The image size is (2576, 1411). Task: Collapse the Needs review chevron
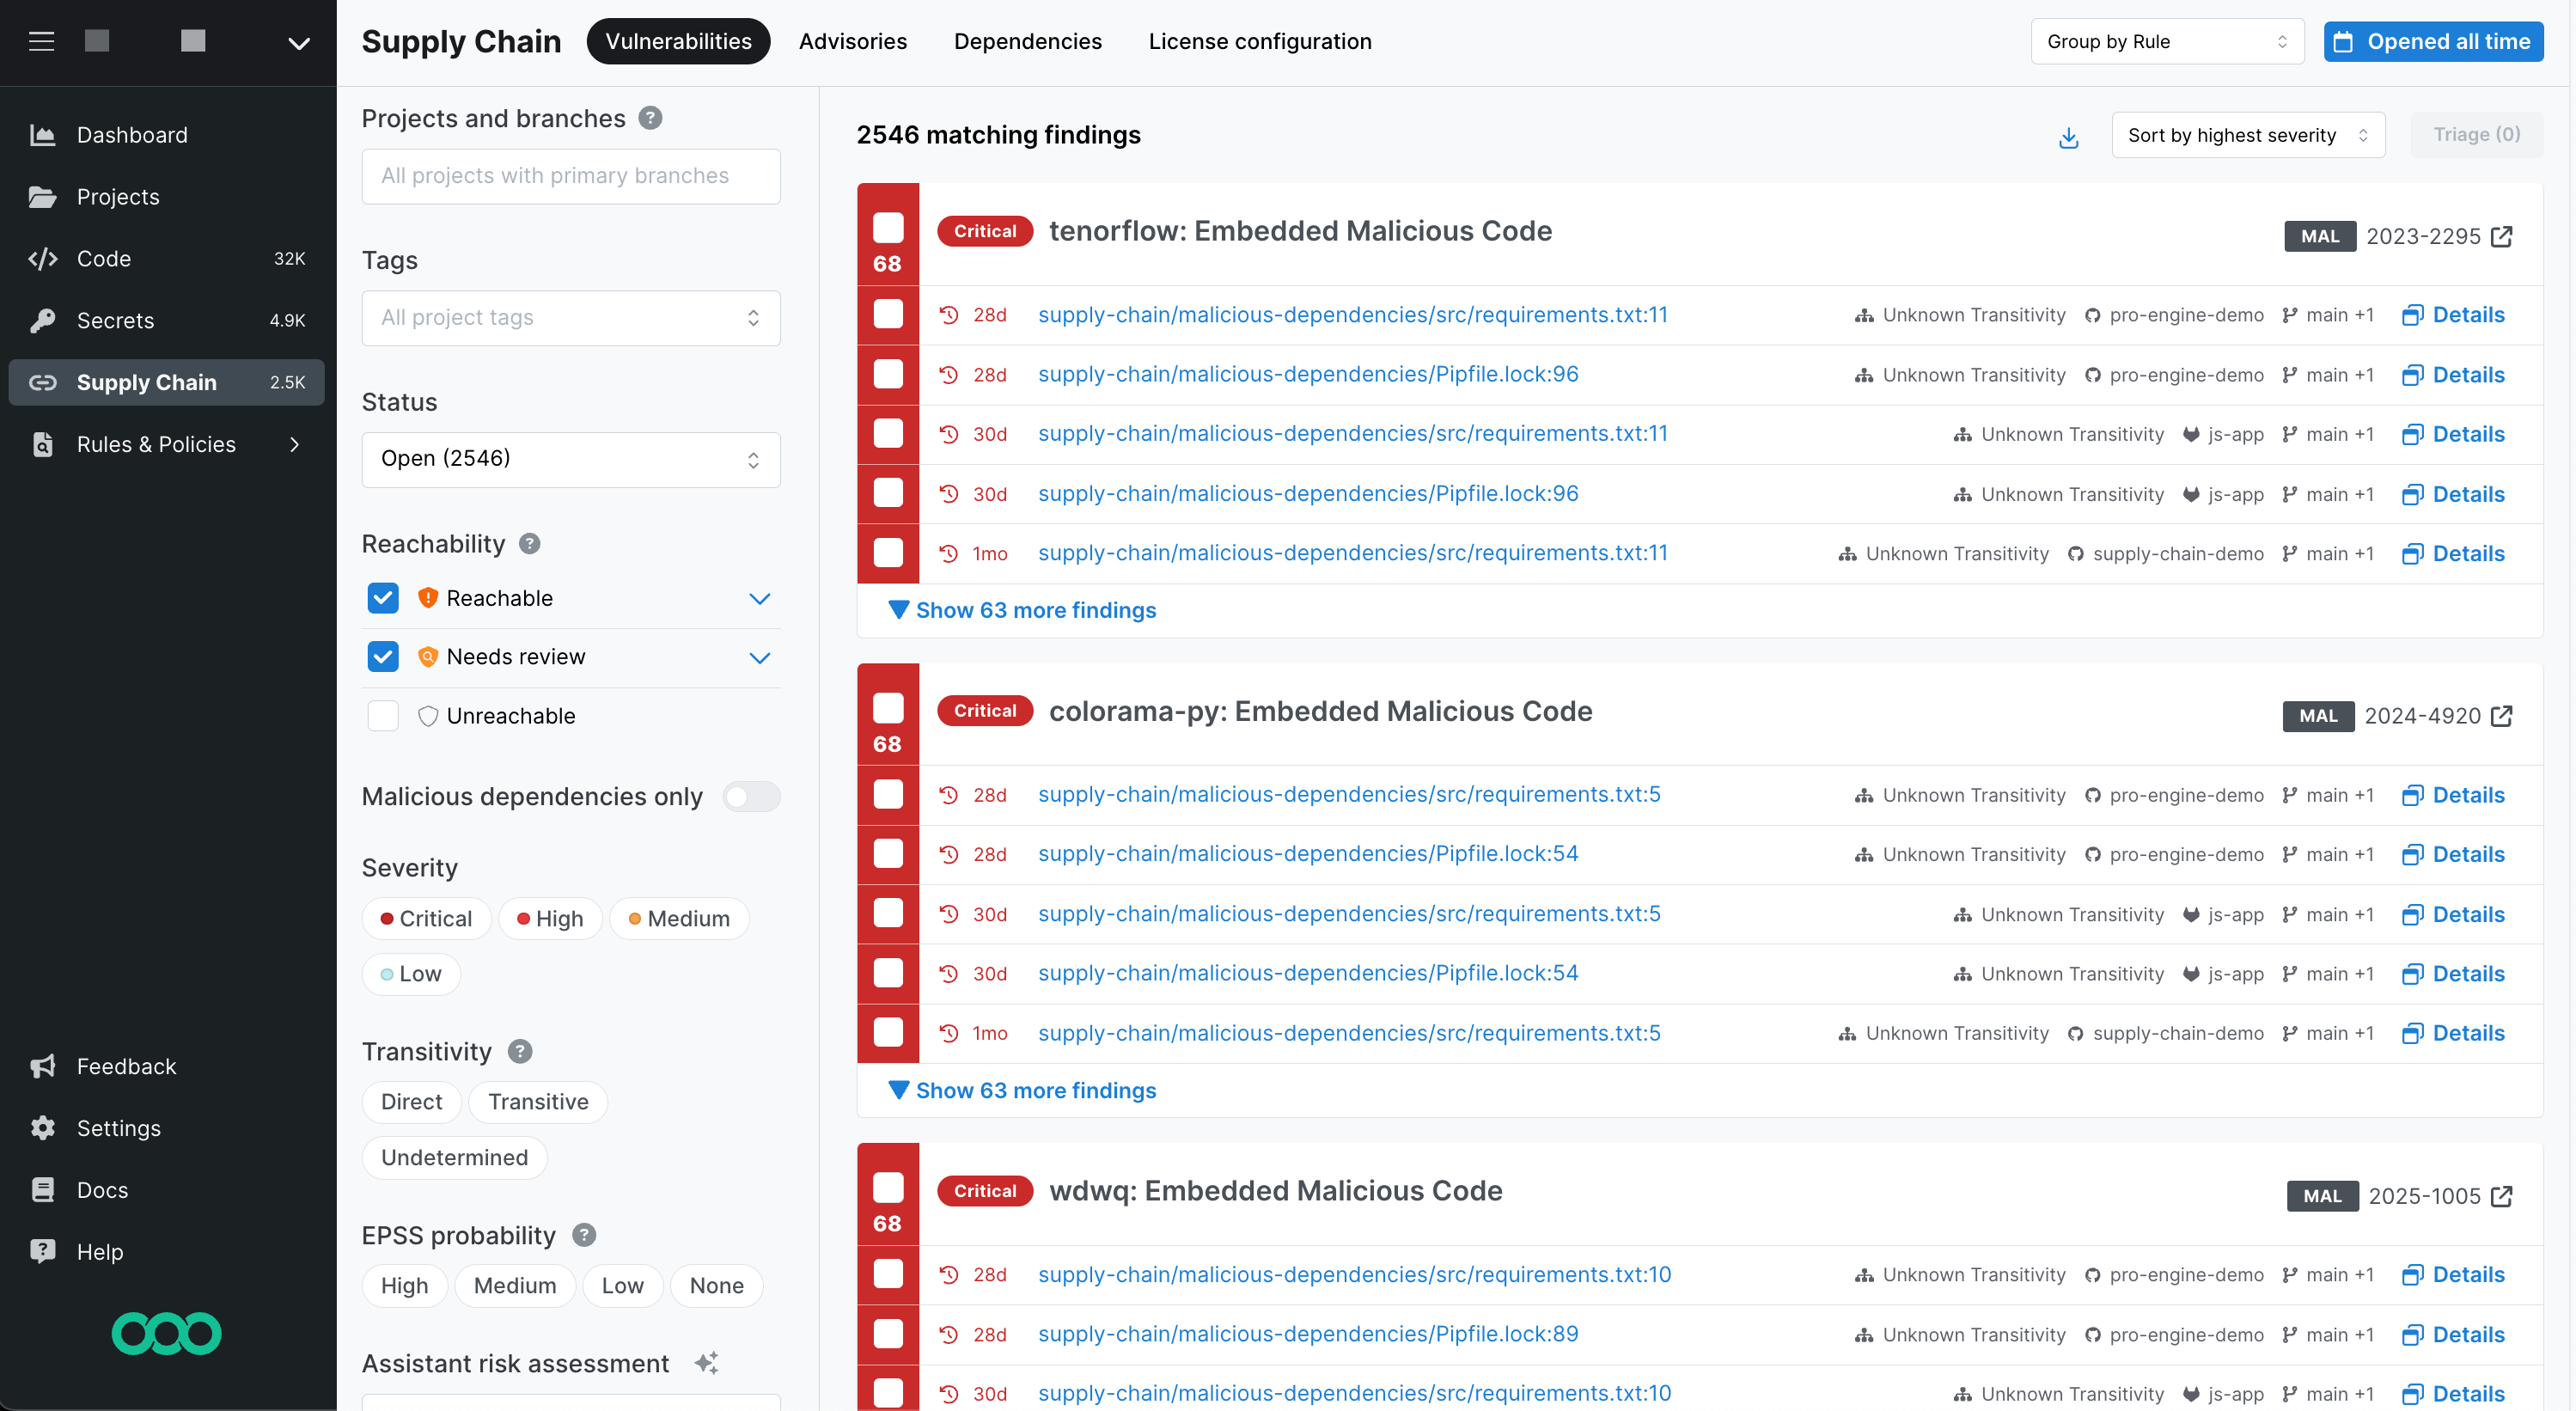pos(760,657)
